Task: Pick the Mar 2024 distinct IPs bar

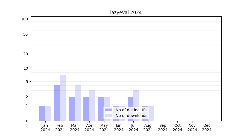Action: point(72,109)
